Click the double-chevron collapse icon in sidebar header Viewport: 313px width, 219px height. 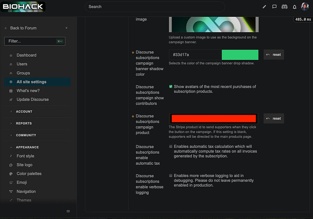[67, 28]
